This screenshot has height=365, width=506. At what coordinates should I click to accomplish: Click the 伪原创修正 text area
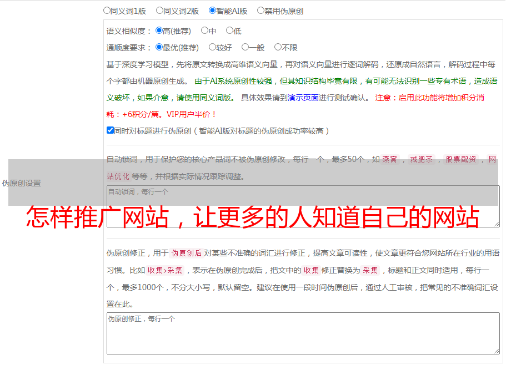[303, 333]
